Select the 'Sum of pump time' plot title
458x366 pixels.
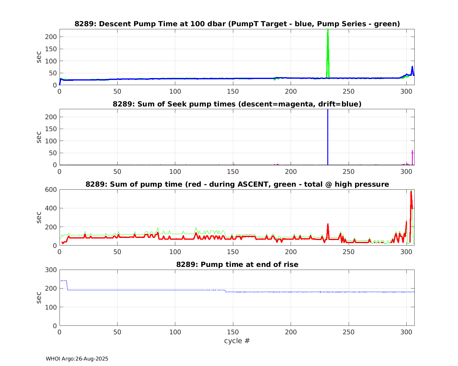[x=237, y=184]
